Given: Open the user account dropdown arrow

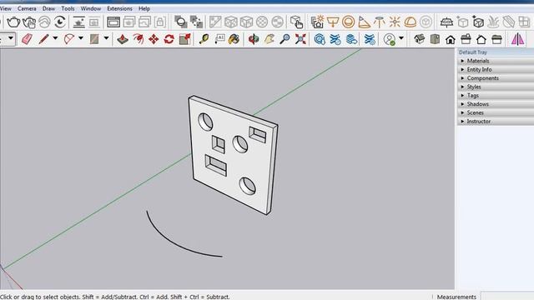Looking at the screenshot, I should [x=401, y=38].
